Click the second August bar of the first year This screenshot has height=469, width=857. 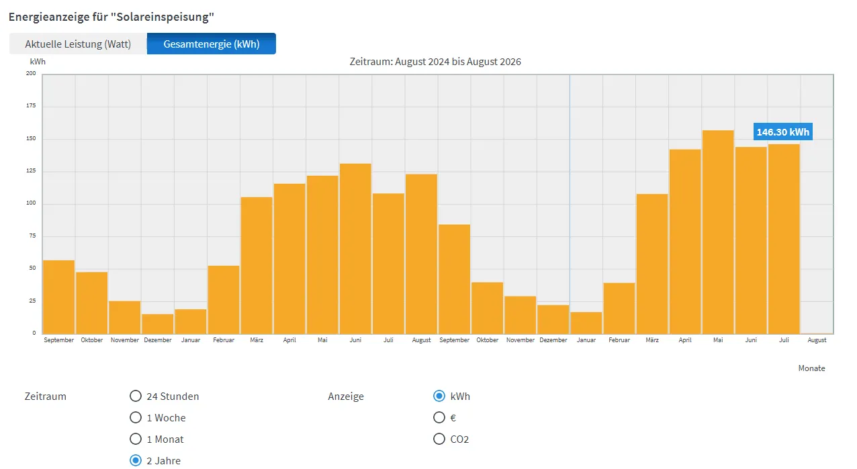click(421, 254)
